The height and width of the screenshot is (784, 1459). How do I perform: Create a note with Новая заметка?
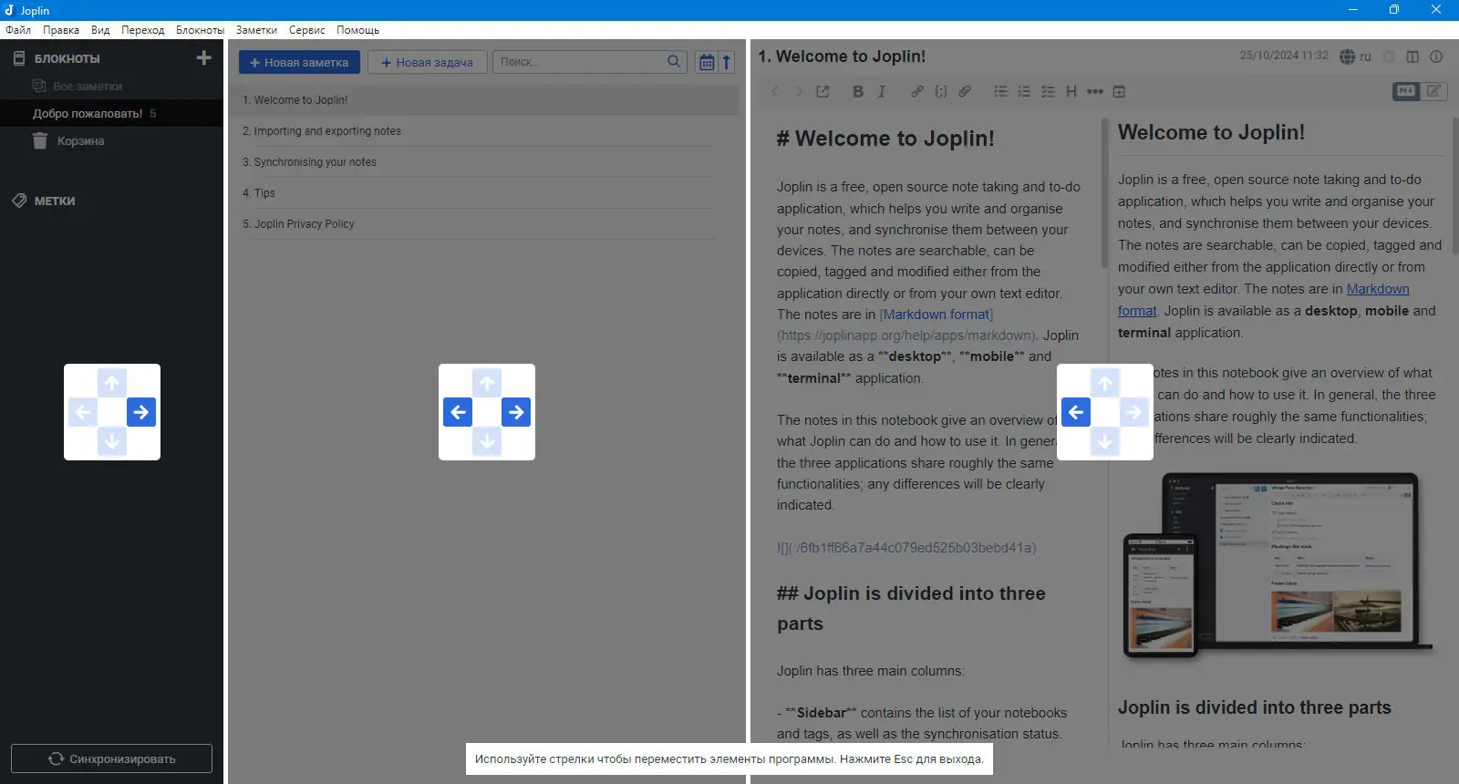pyautogui.click(x=299, y=62)
